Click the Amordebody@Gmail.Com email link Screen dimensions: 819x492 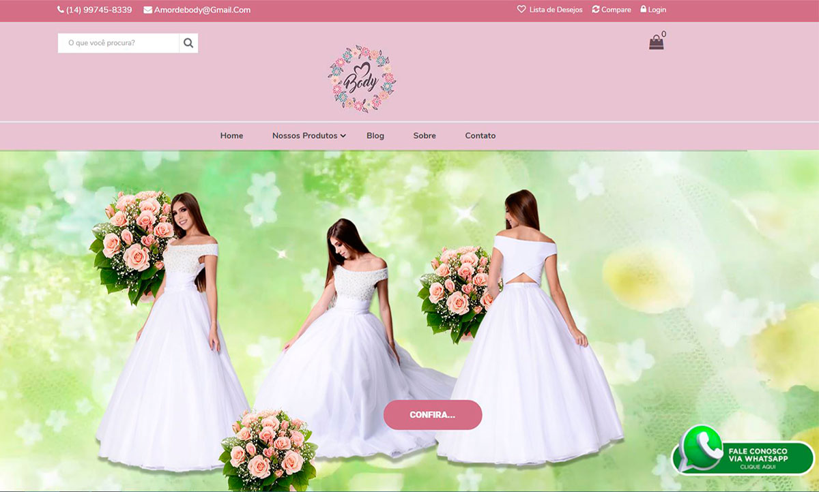point(202,10)
